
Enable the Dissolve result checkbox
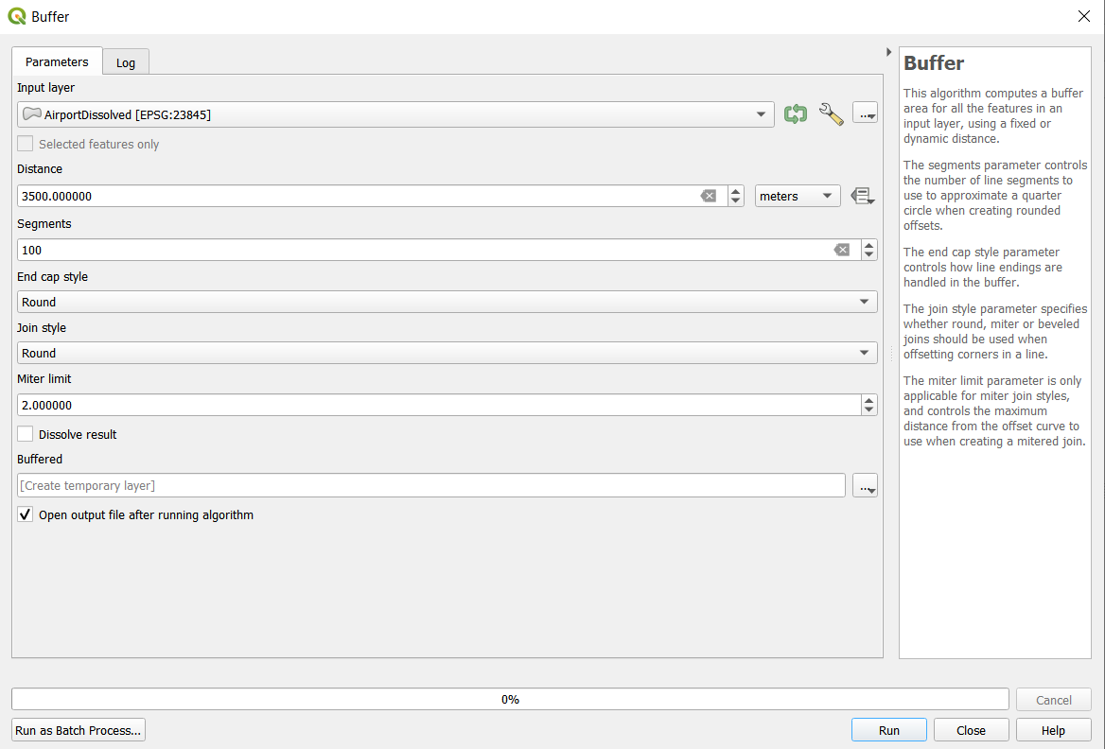coord(26,434)
